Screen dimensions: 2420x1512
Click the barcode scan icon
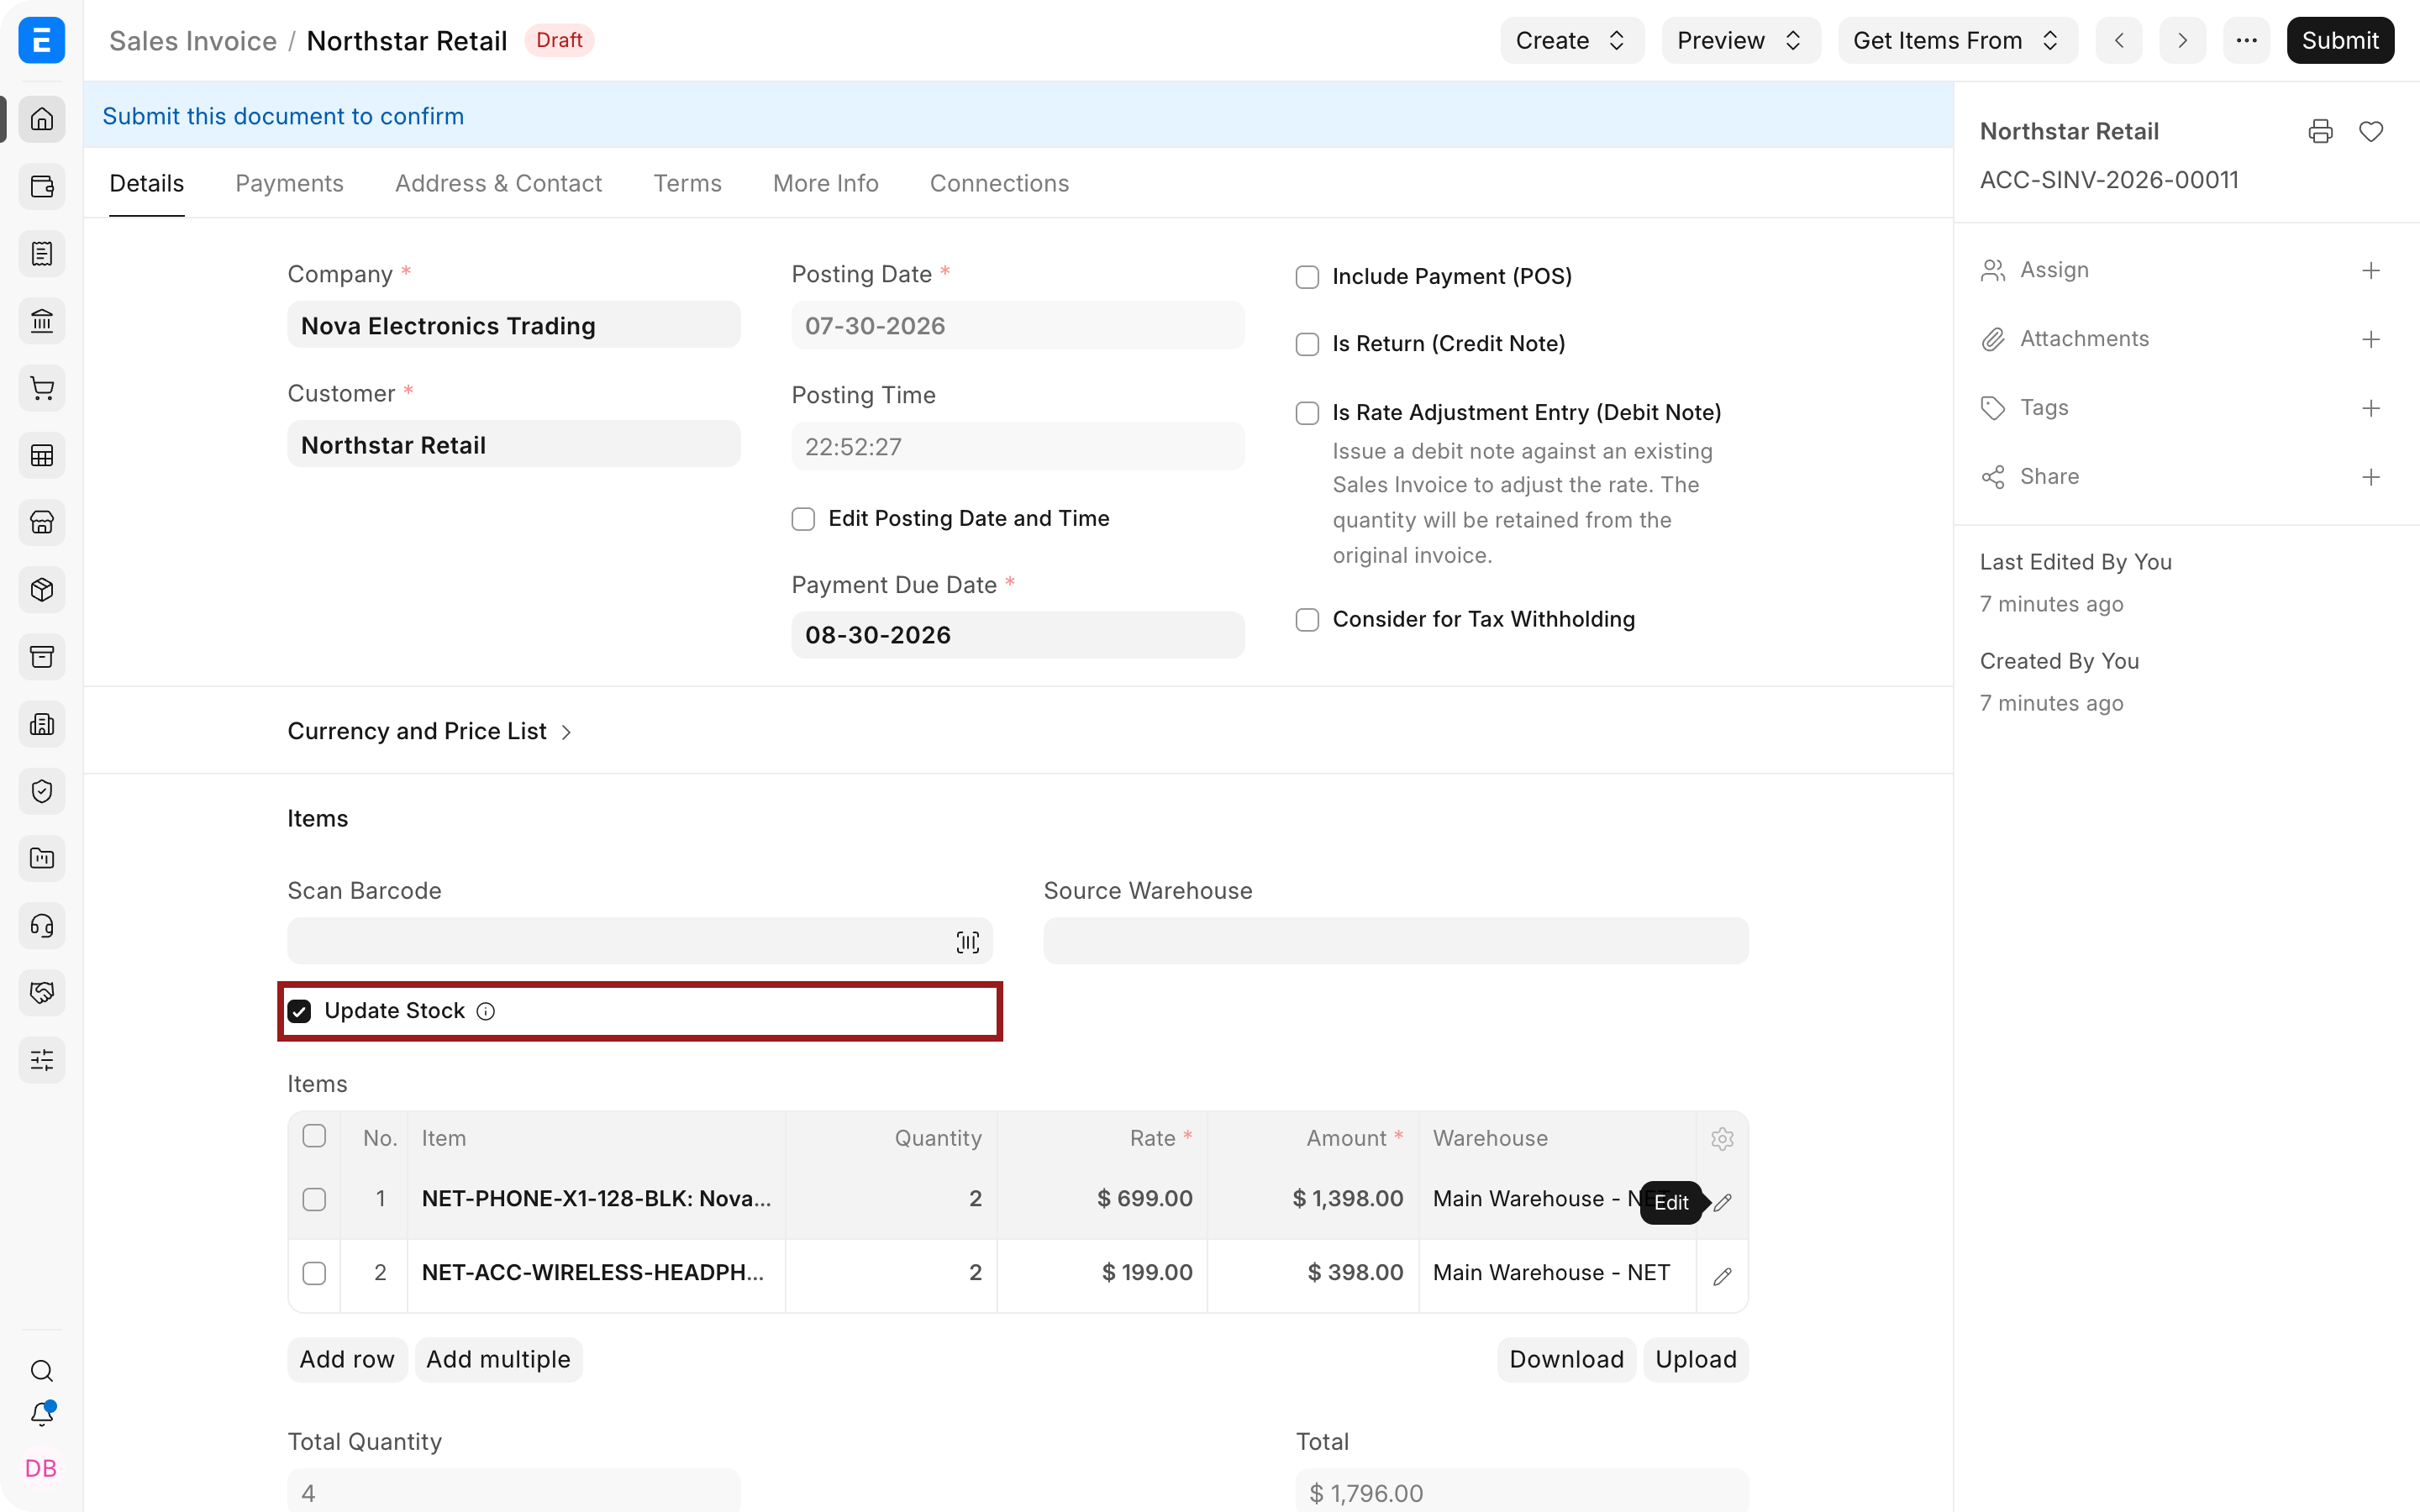pos(967,942)
